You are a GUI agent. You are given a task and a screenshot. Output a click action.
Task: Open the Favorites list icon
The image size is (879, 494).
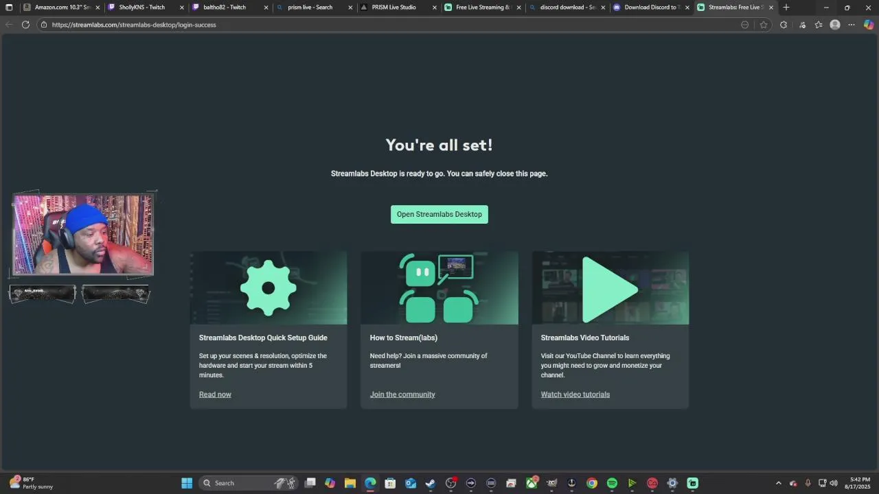click(x=819, y=25)
